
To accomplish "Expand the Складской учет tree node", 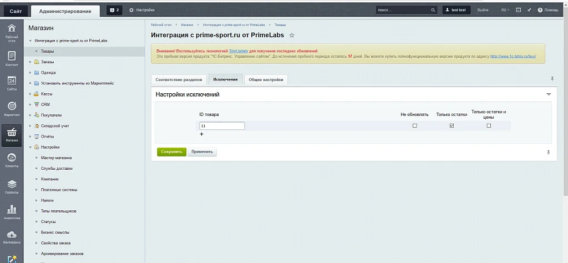I will click(x=31, y=126).
